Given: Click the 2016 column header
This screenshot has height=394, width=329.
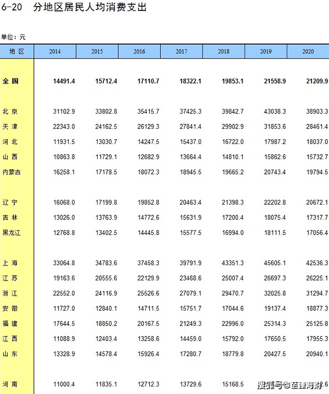Looking at the screenshot, I should tap(139, 51).
